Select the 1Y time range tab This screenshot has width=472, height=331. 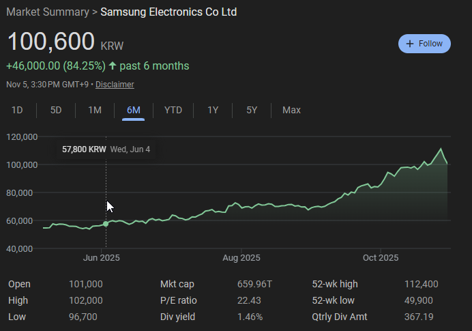pyautogui.click(x=213, y=111)
